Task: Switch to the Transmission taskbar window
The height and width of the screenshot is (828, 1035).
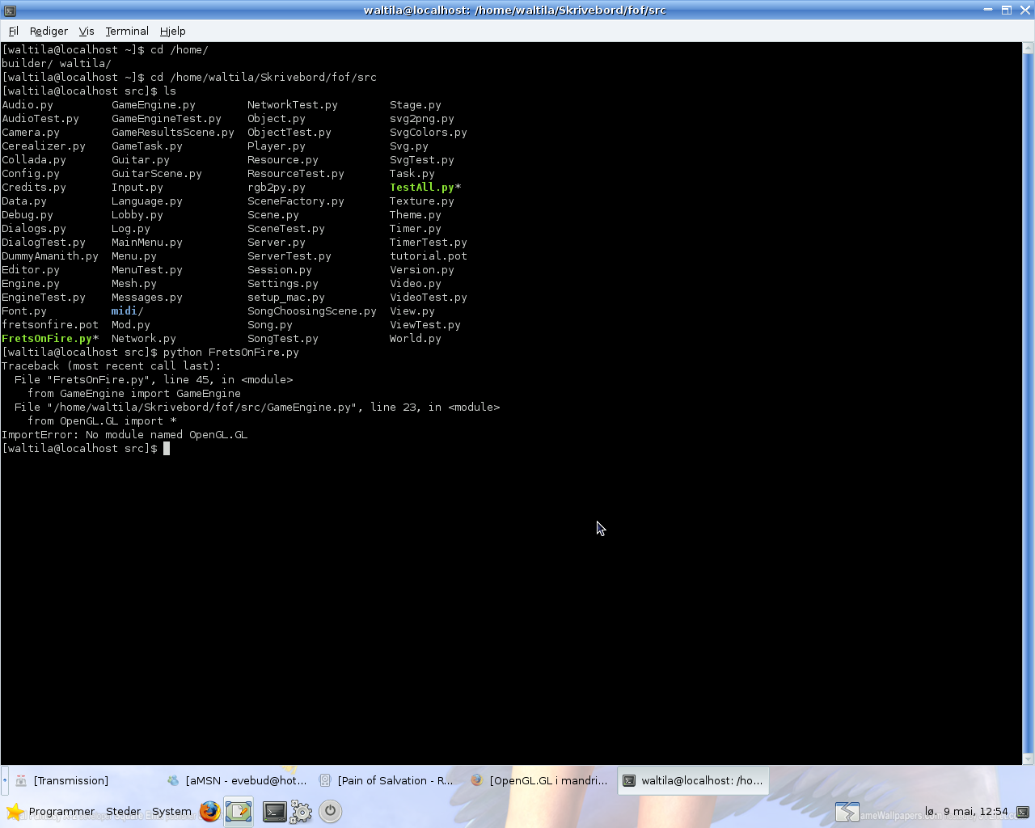Action: [x=84, y=780]
